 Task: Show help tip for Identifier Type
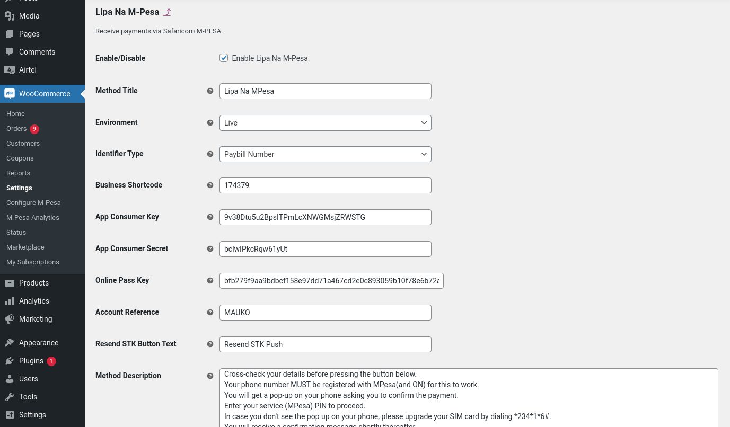[x=210, y=154]
